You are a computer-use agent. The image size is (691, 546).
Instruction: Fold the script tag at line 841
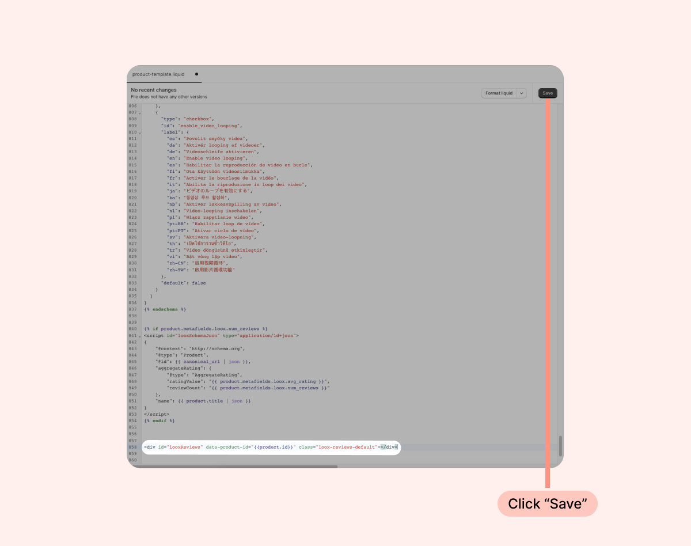point(140,336)
